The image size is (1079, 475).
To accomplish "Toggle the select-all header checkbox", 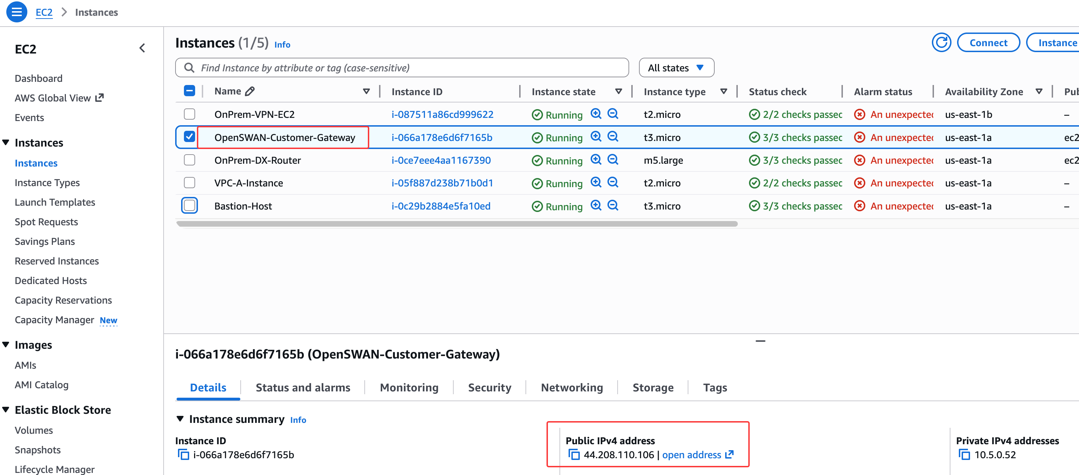I will pyautogui.click(x=190, y=91).
